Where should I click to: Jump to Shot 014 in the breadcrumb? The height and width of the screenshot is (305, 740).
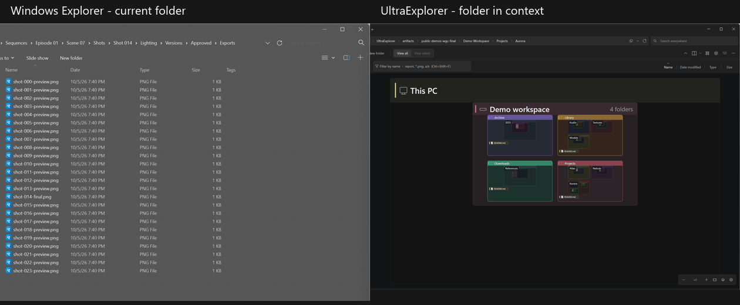[123, 43]
